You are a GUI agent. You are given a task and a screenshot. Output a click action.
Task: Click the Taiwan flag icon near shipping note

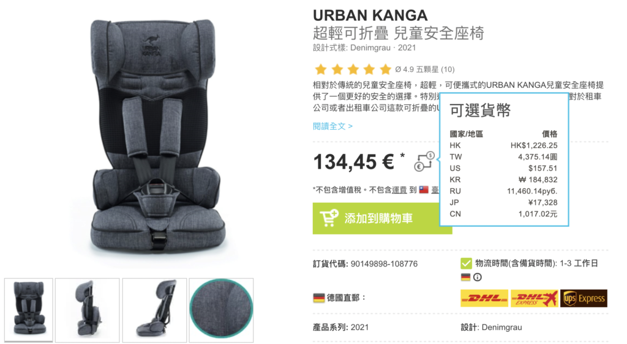[x=424, y=190]
